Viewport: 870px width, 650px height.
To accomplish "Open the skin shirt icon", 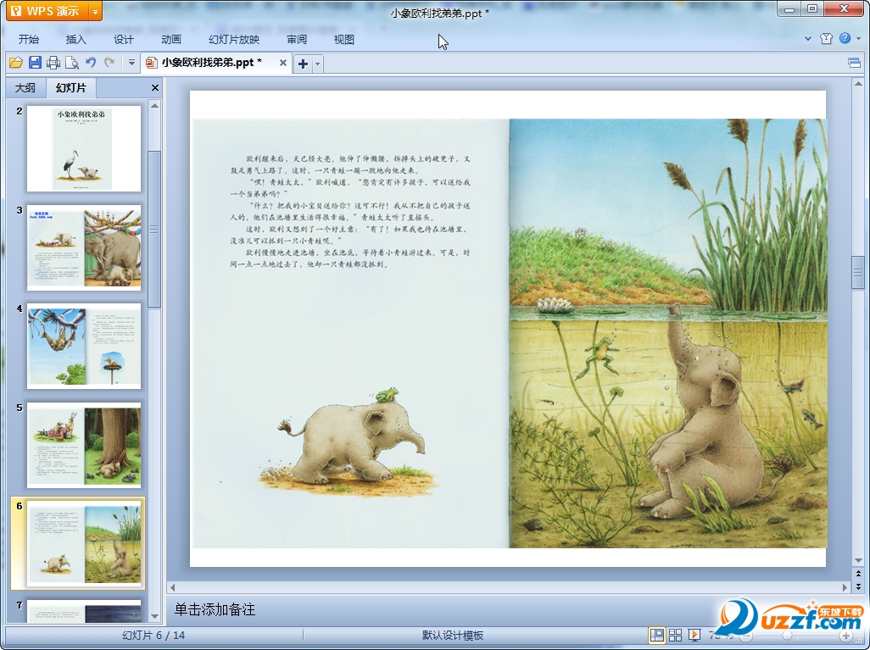I will coord(826,38).
